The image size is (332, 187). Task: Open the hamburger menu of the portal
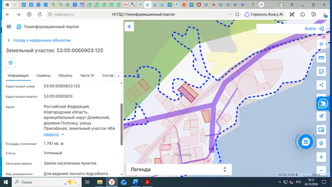click(x=9, y=26)
